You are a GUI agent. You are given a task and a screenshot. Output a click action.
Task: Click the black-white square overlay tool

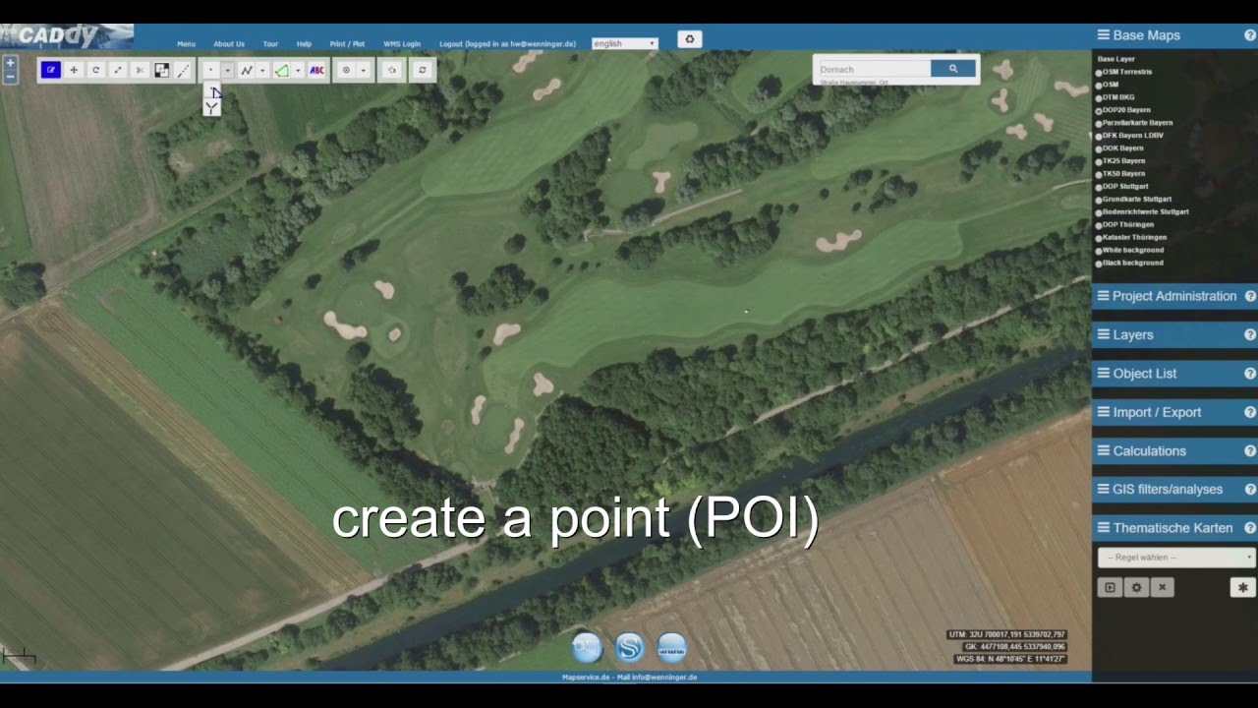point(161,70)
